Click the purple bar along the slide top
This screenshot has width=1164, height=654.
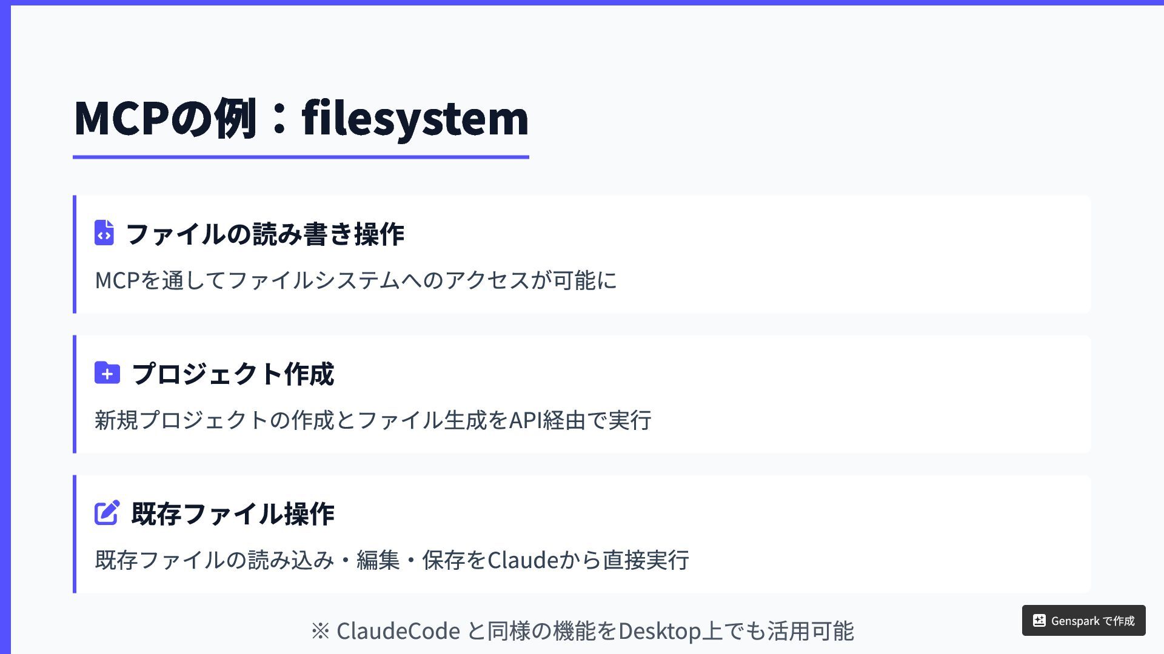582,2
